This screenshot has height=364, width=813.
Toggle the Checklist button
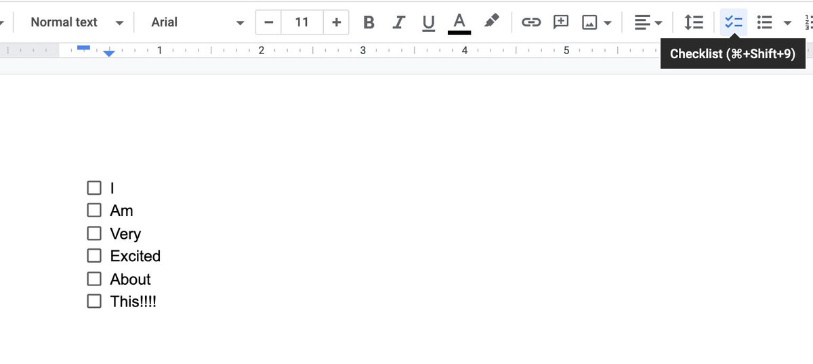(733, 22)
